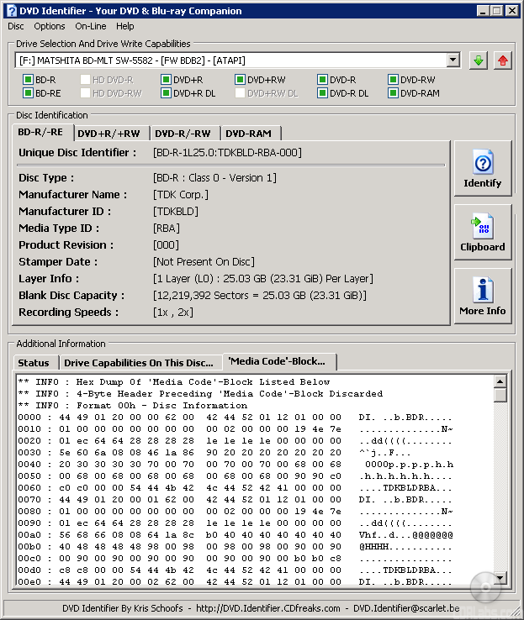Click the hex dump scrollbar down arrow
Screen dimensions: 524x620
pos(500,578)
